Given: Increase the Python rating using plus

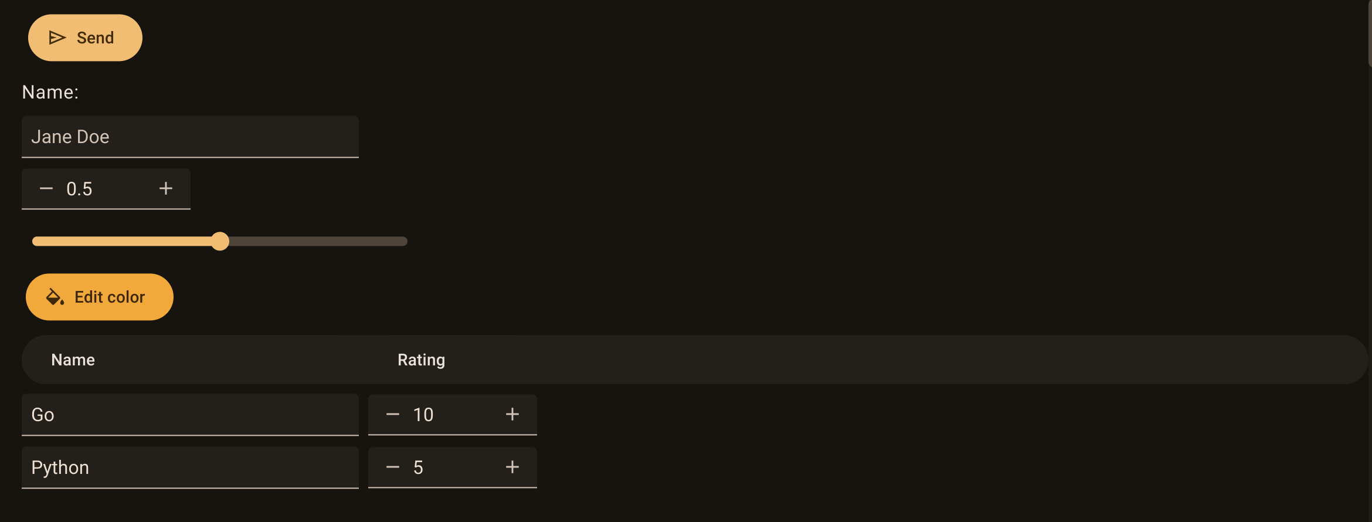Looking at the screenshot, I should 512,467.
